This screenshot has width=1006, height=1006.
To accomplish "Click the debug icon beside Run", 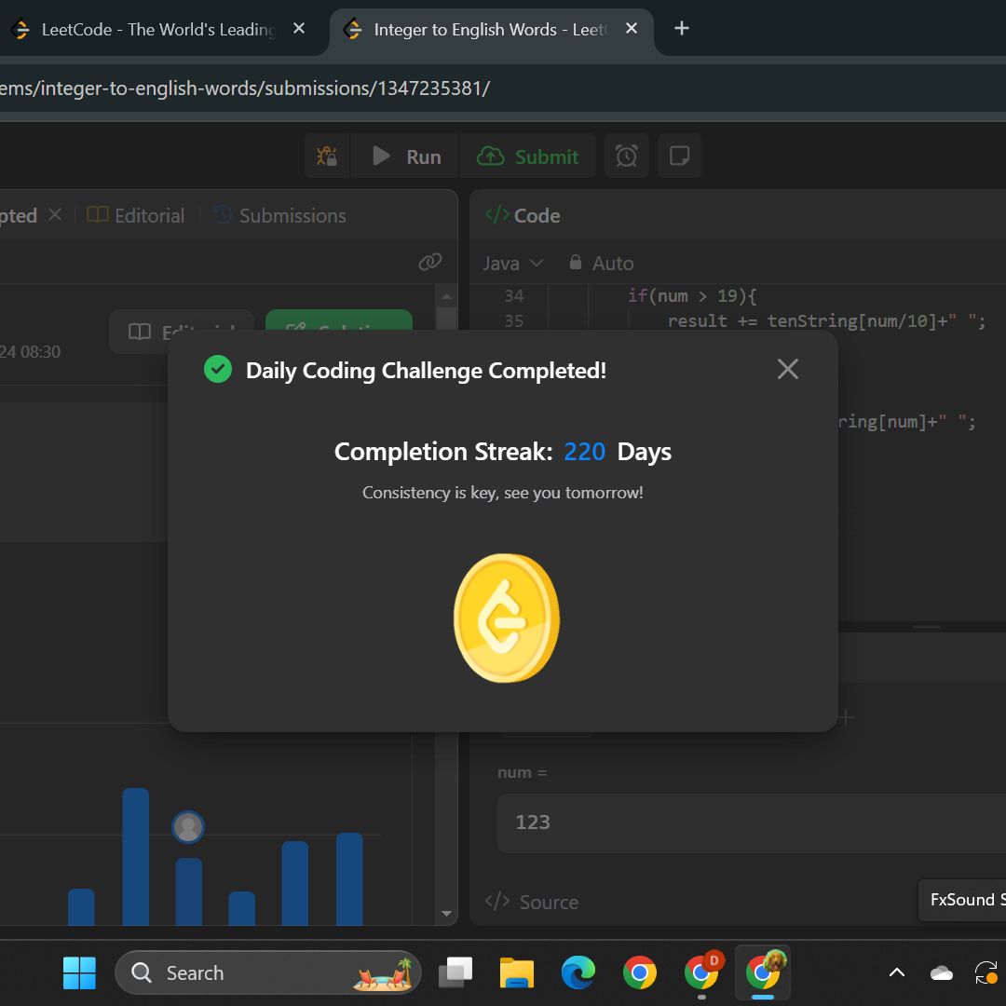I will [327, 156].
